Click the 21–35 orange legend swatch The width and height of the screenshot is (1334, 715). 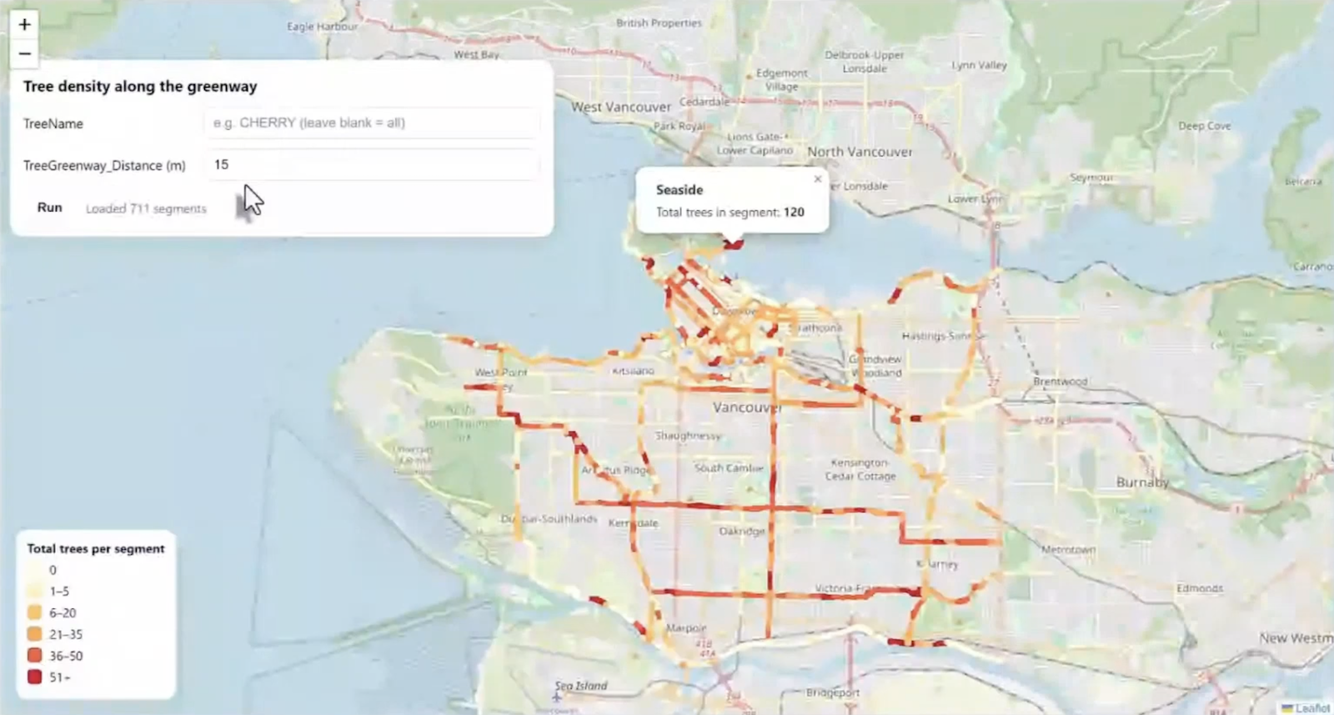click(x=34, y=634)
